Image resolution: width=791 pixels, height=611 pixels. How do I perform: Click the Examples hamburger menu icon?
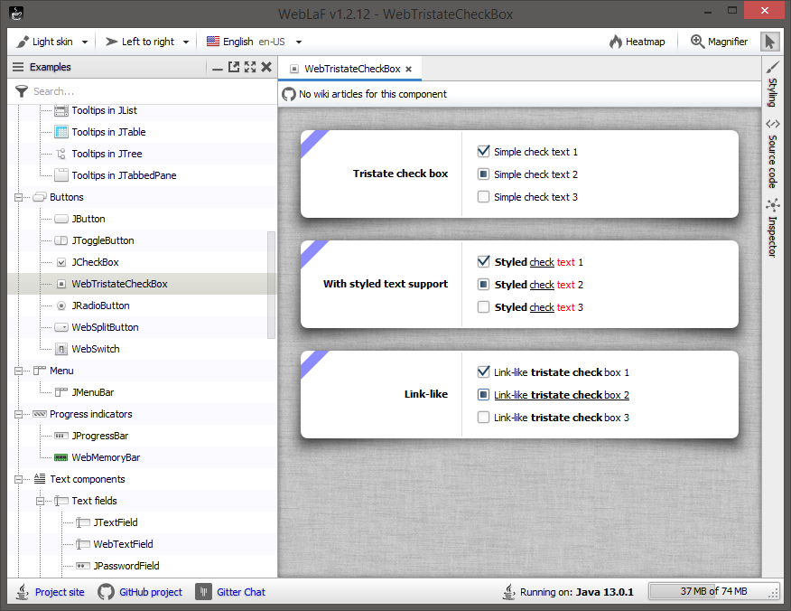(x=18, y=67)
